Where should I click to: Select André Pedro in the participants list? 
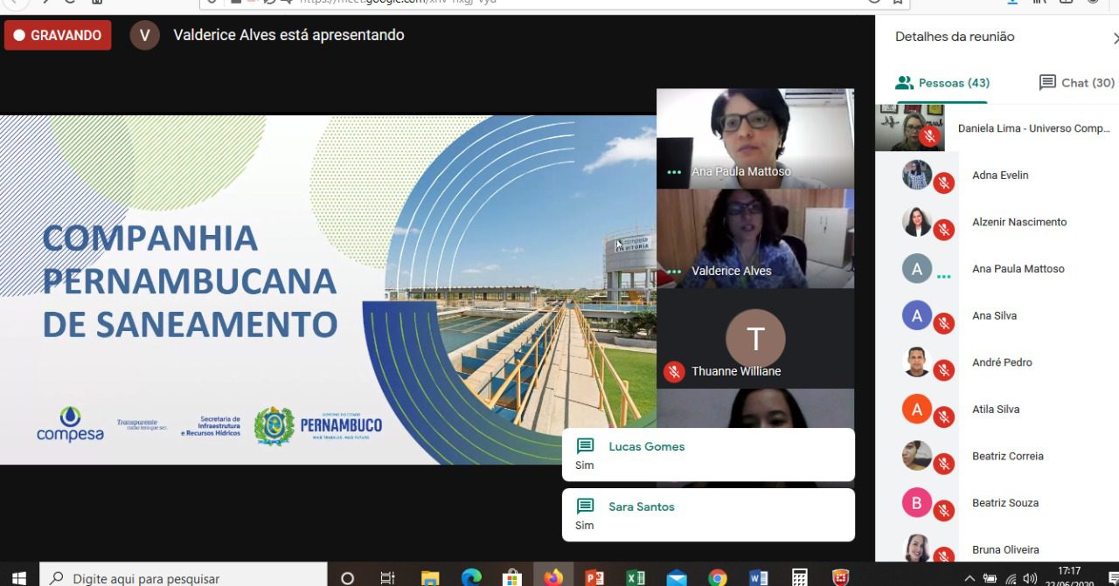1002,362
